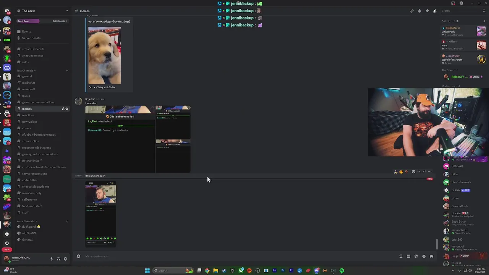Open the KICK server icon
The image size is (489, 275).
7,40
